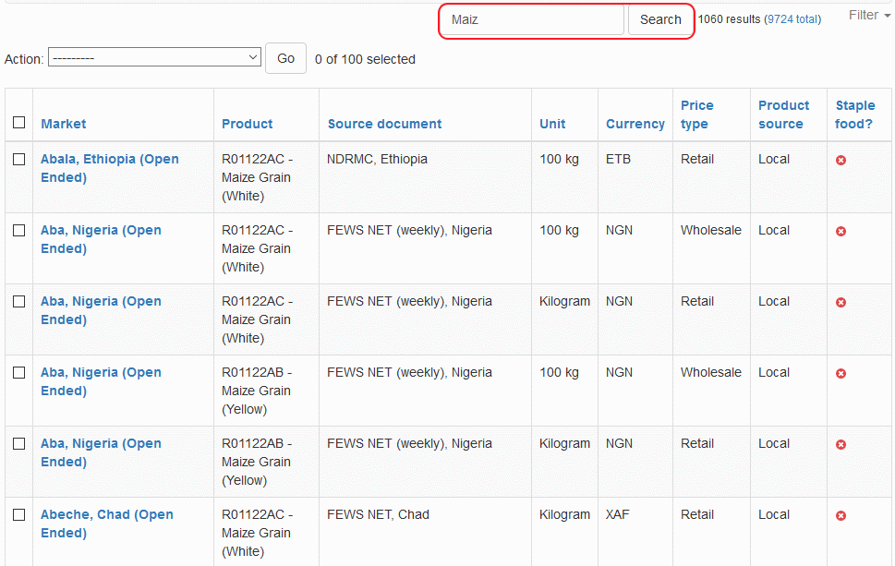The width and height of the screenshot is (895, 566).
Task: Click the staple food status icon for Abeche, Chad
Action: 841,516
